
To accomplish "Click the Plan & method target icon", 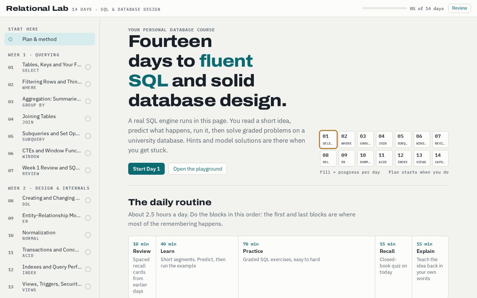I will 10,39.
